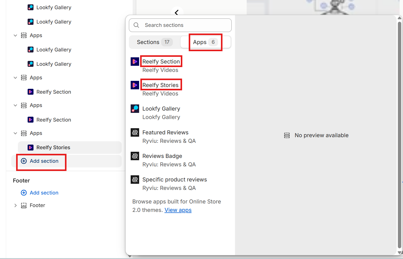Click the Add section button in Footer
This screenshot has width=403, height=259.
(x=40, y=193)
